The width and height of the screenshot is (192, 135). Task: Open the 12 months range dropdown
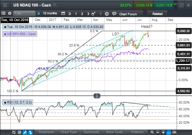[x=50, y=13]
